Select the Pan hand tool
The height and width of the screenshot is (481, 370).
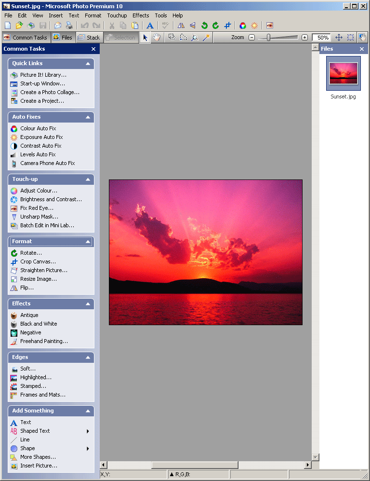157,38
